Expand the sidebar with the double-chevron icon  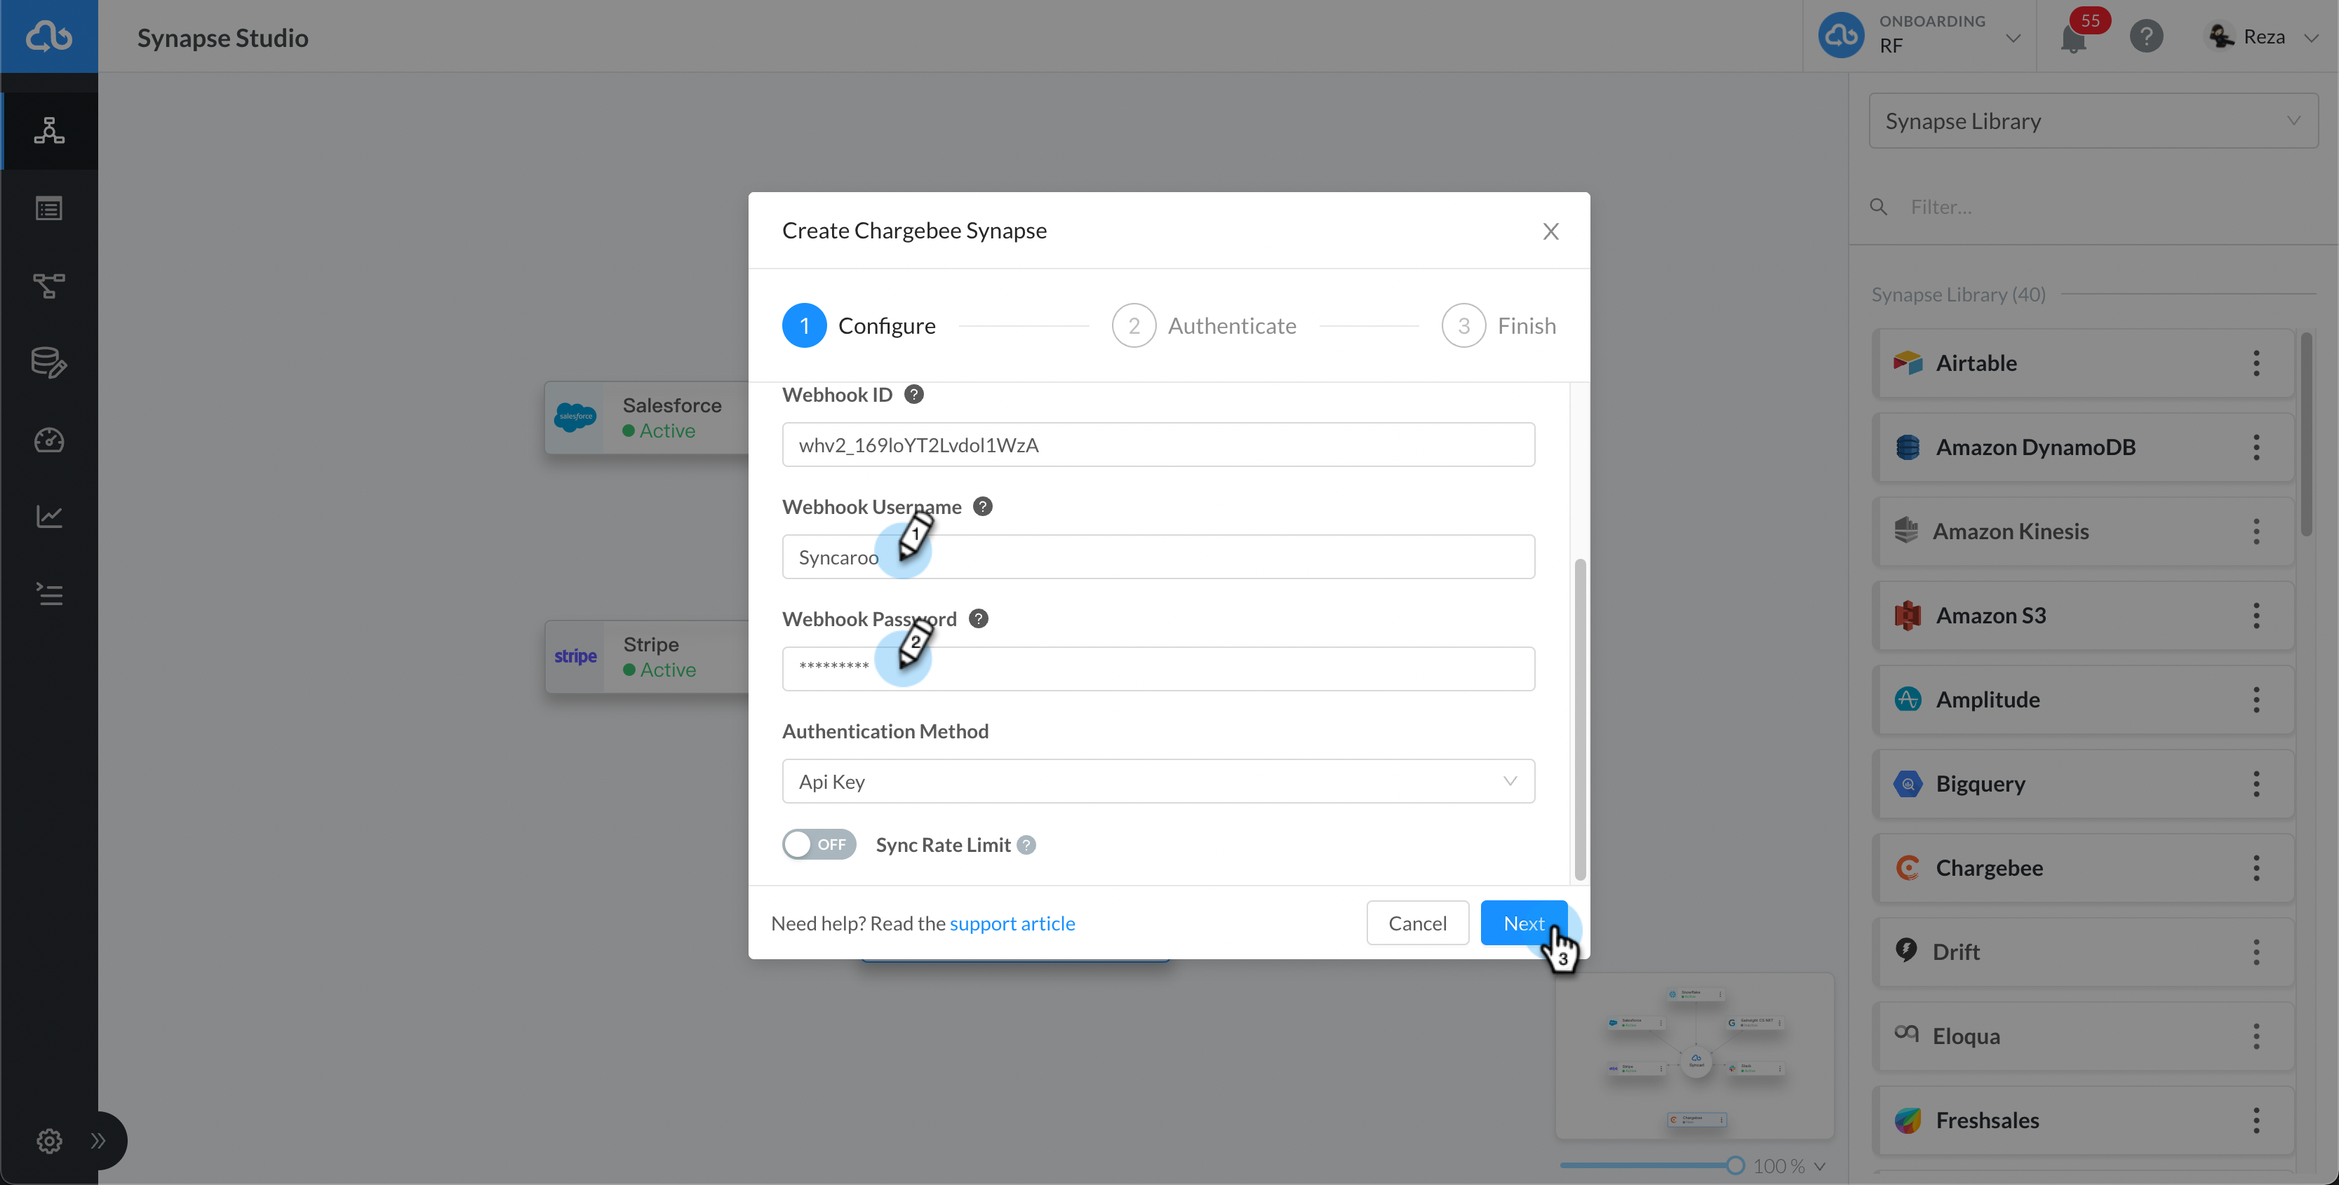point(98,1141)
